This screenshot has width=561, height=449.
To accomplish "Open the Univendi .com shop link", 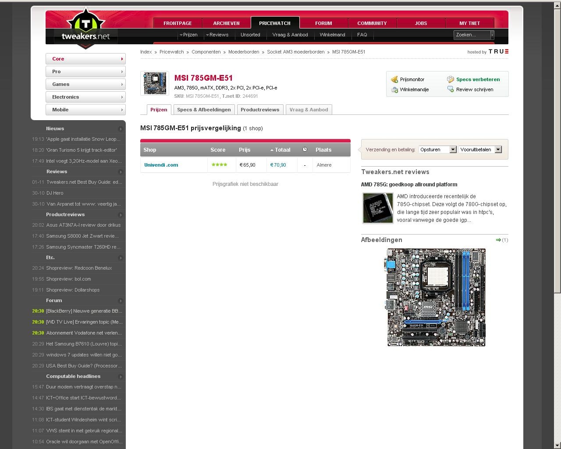I will tap(161, 165).
